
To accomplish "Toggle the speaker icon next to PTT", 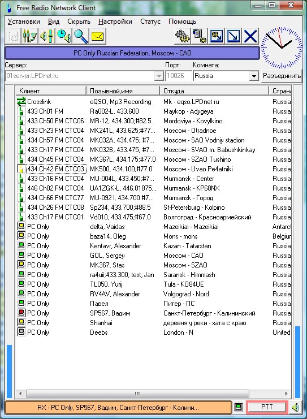I will (x=295, y=408).
